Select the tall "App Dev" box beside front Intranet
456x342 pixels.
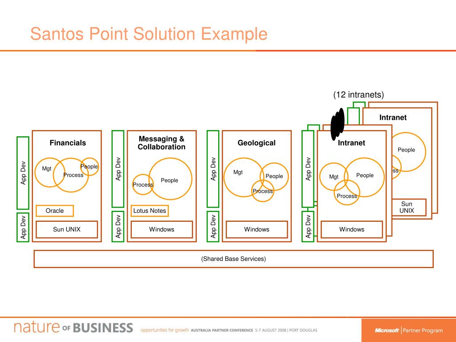308,169
